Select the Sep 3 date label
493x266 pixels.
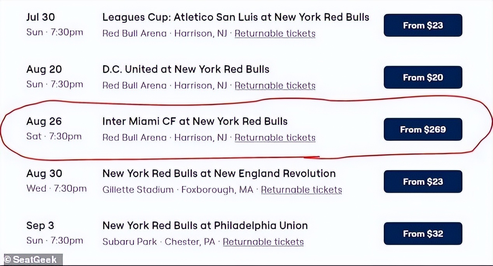[40, 226]
